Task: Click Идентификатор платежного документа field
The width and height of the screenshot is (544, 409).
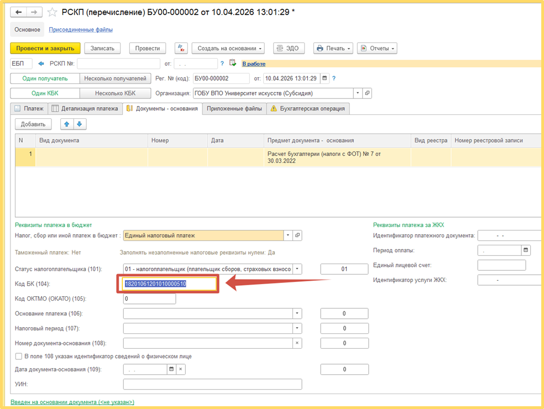Action: pos(509,235)
